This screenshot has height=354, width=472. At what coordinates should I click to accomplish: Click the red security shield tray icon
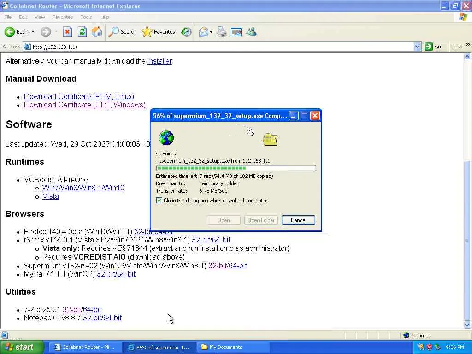pyautogui.click(x=429, y=347)
